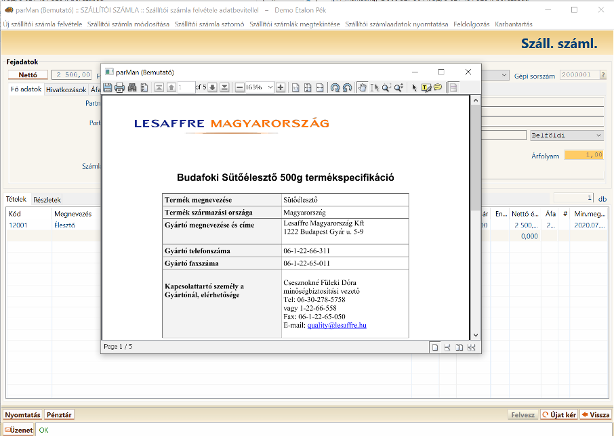The width and height of the screenshot is (614, 436).
Task: Jump to the last page of the PDF
Action: 224,87
